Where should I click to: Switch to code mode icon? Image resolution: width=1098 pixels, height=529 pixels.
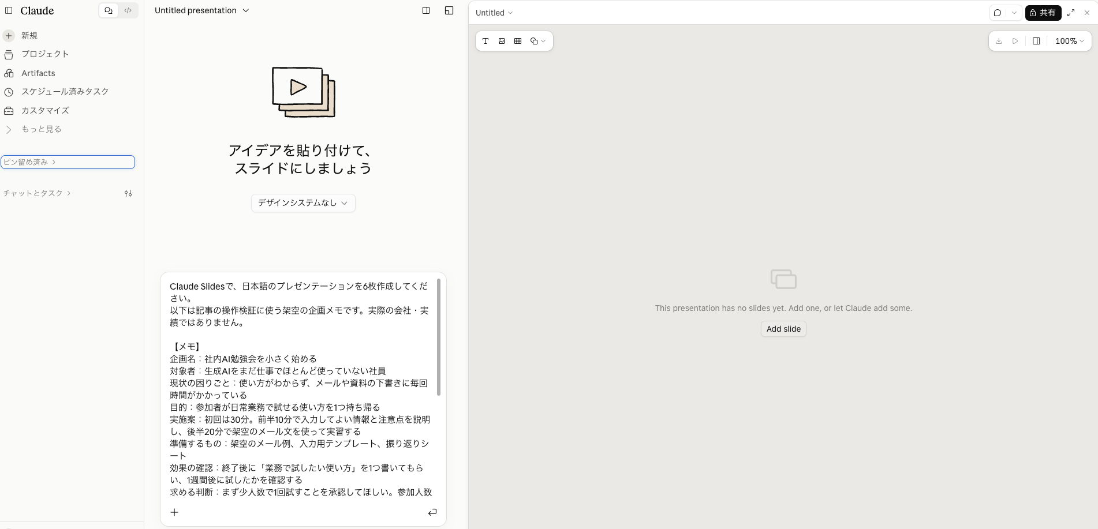click(128, 10)
